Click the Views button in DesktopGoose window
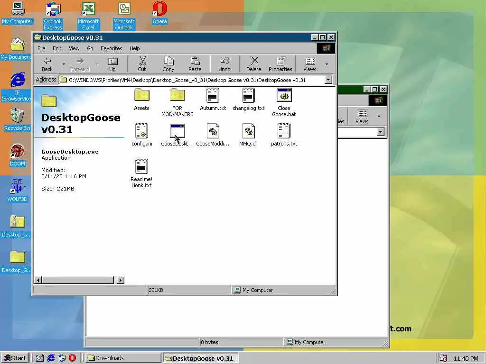 tap(310, 64)
